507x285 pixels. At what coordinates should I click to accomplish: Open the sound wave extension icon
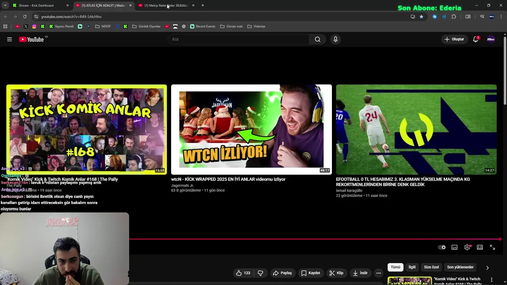tap(444, 17)
